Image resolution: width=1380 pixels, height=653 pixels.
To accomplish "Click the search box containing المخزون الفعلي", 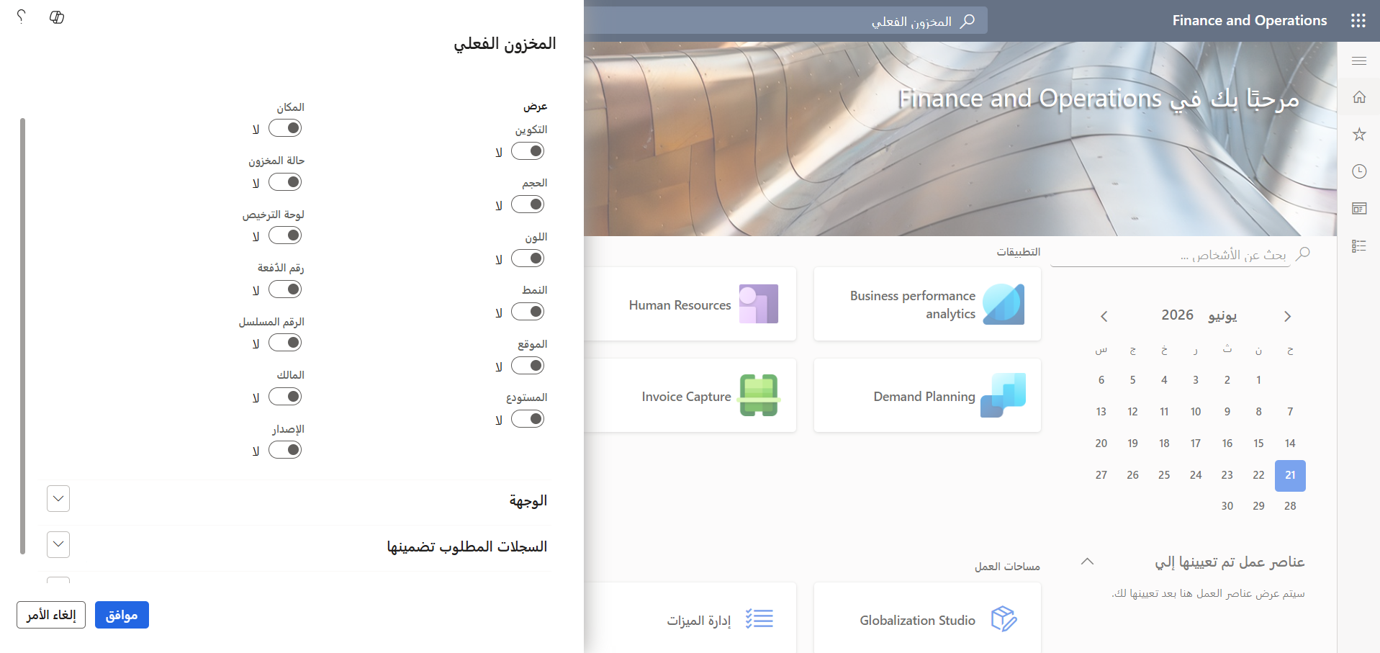I will (x=786, y=21).
